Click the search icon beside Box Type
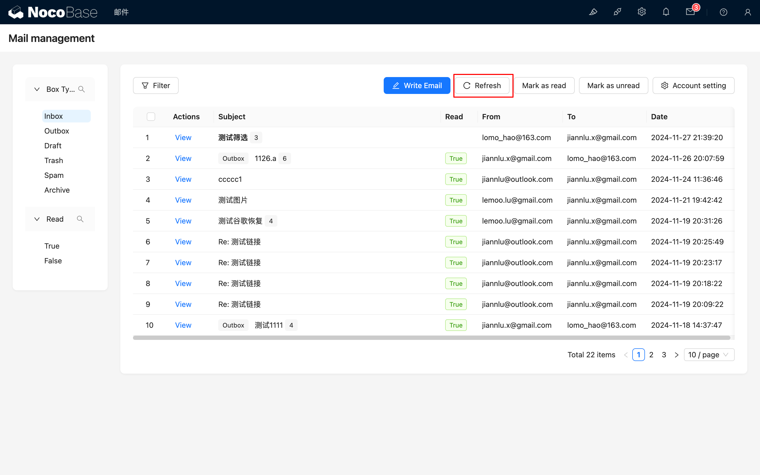The image size is (760, 475). (82, 89)
